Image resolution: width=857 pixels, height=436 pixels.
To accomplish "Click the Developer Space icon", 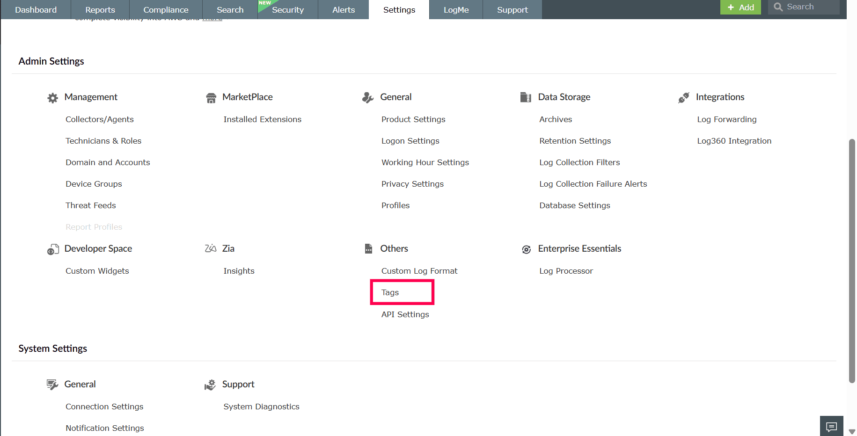I will pyautogui.click(x=53, y=249).
